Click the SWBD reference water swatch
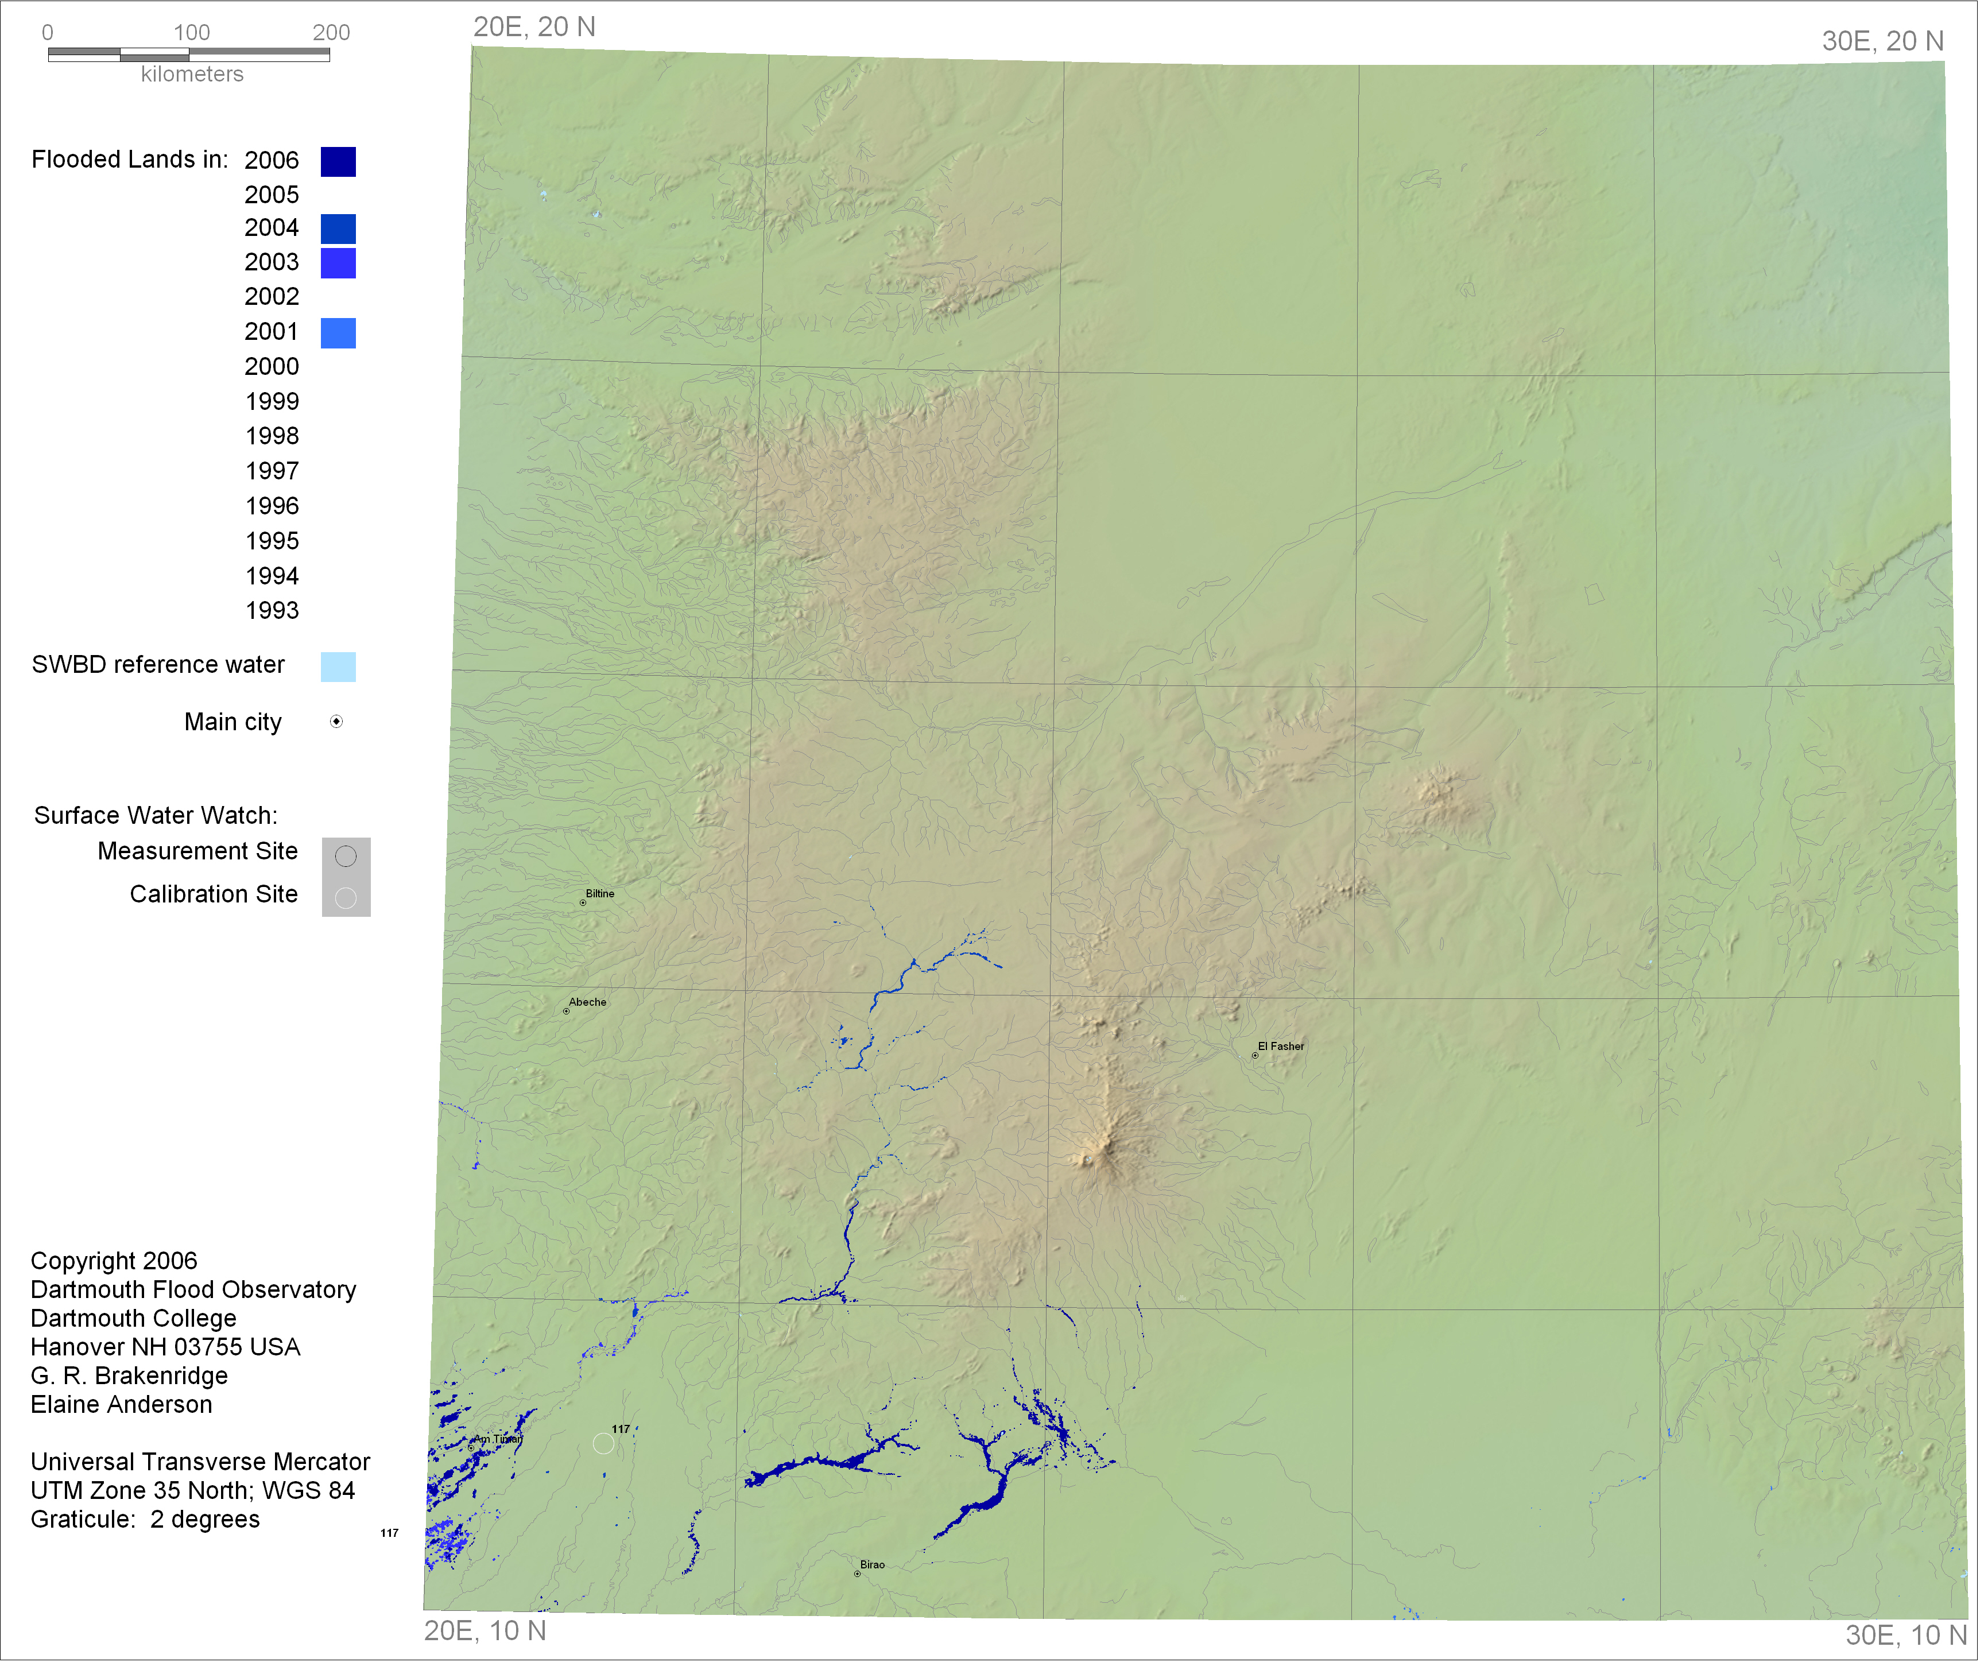The image size is (1984, 1666). 339,668
